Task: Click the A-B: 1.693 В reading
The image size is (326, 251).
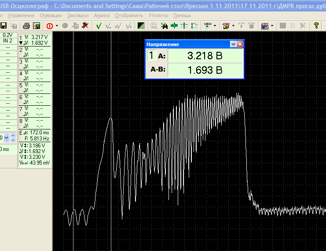Action: coord(205,70)
